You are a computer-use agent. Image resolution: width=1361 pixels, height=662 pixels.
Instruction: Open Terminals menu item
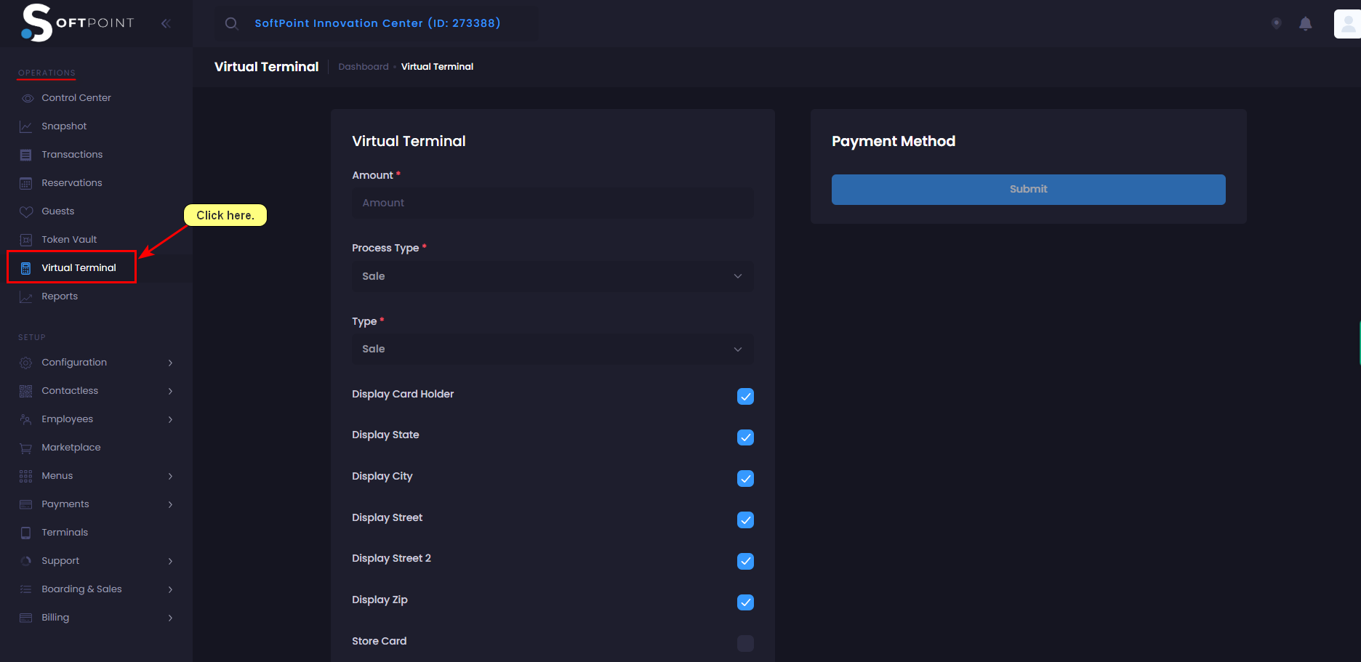click(65, 533)
